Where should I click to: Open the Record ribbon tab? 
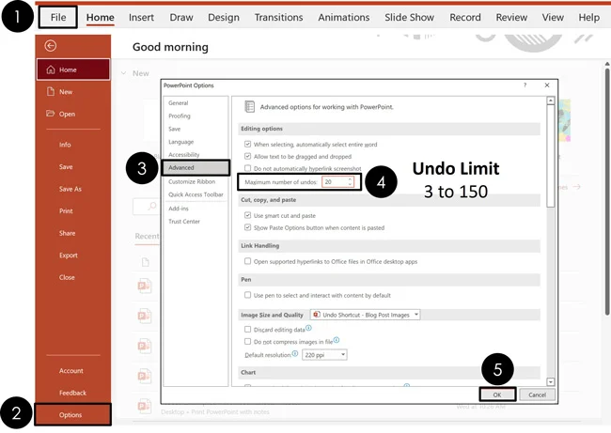click(465, 17)
